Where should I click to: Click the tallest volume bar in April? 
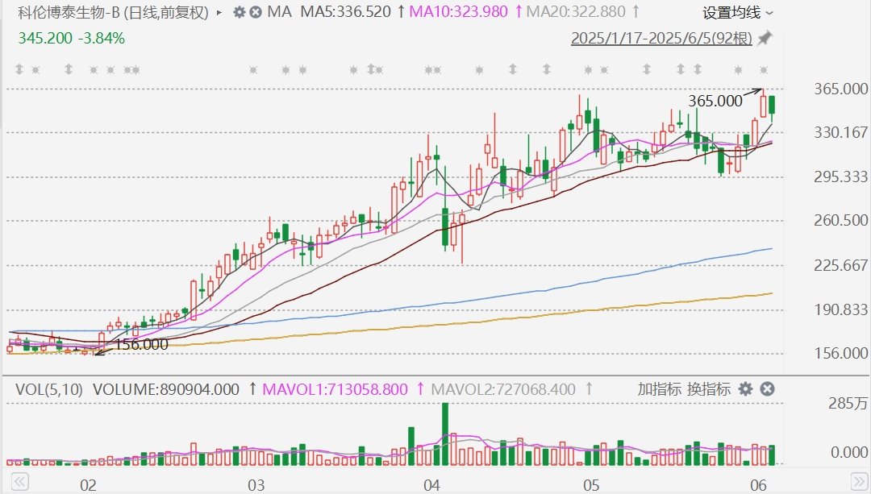444,434
